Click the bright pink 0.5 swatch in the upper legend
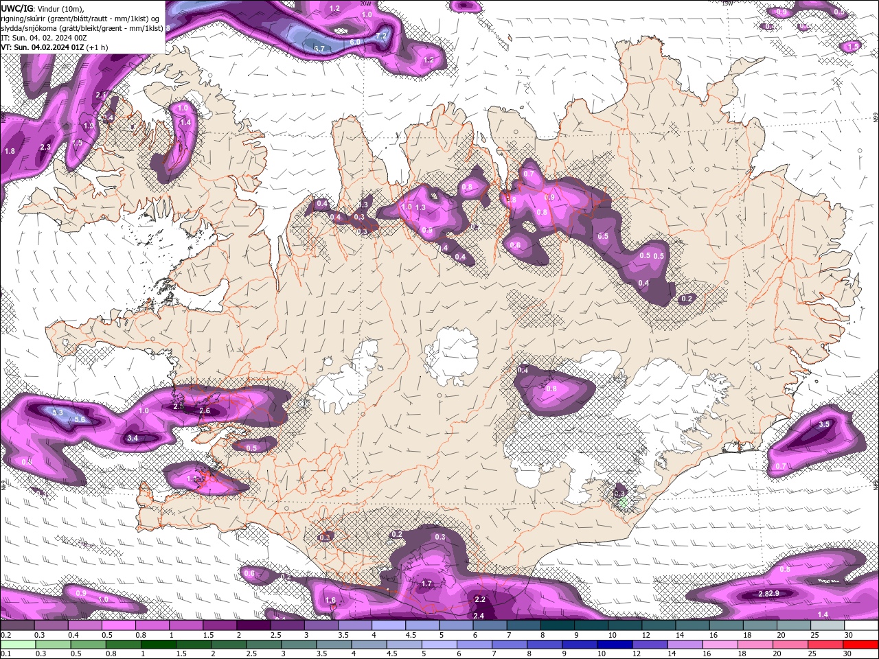This screenshot has width=879, height=659. [x=118, y=625]
